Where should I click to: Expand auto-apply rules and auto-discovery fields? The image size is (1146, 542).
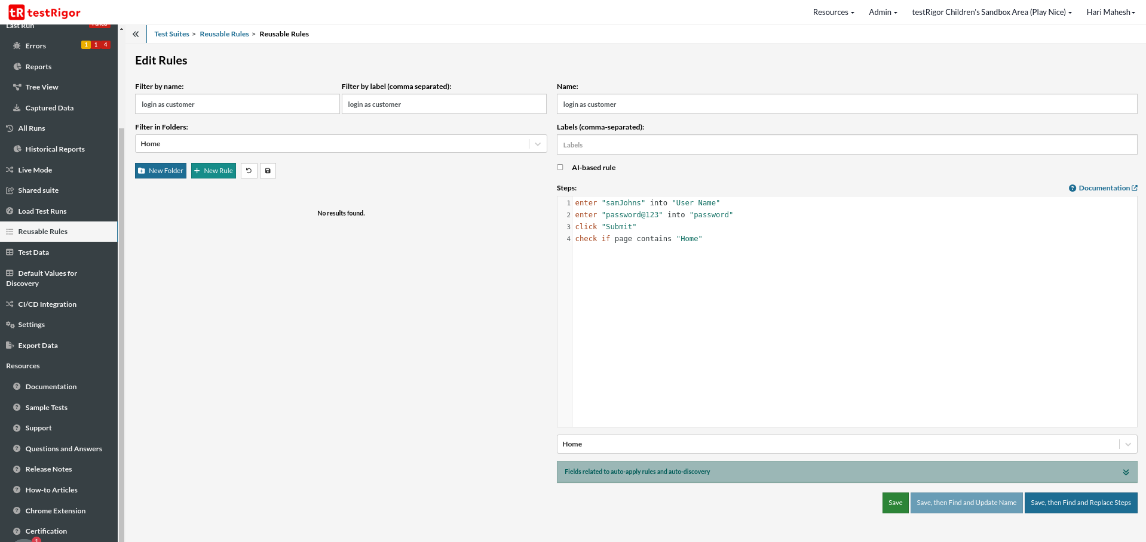pos(1126,472)
